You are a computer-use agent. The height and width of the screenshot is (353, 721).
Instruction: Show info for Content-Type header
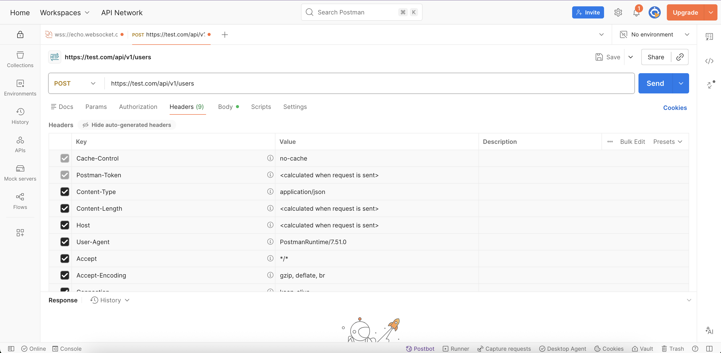coord(270,191)
